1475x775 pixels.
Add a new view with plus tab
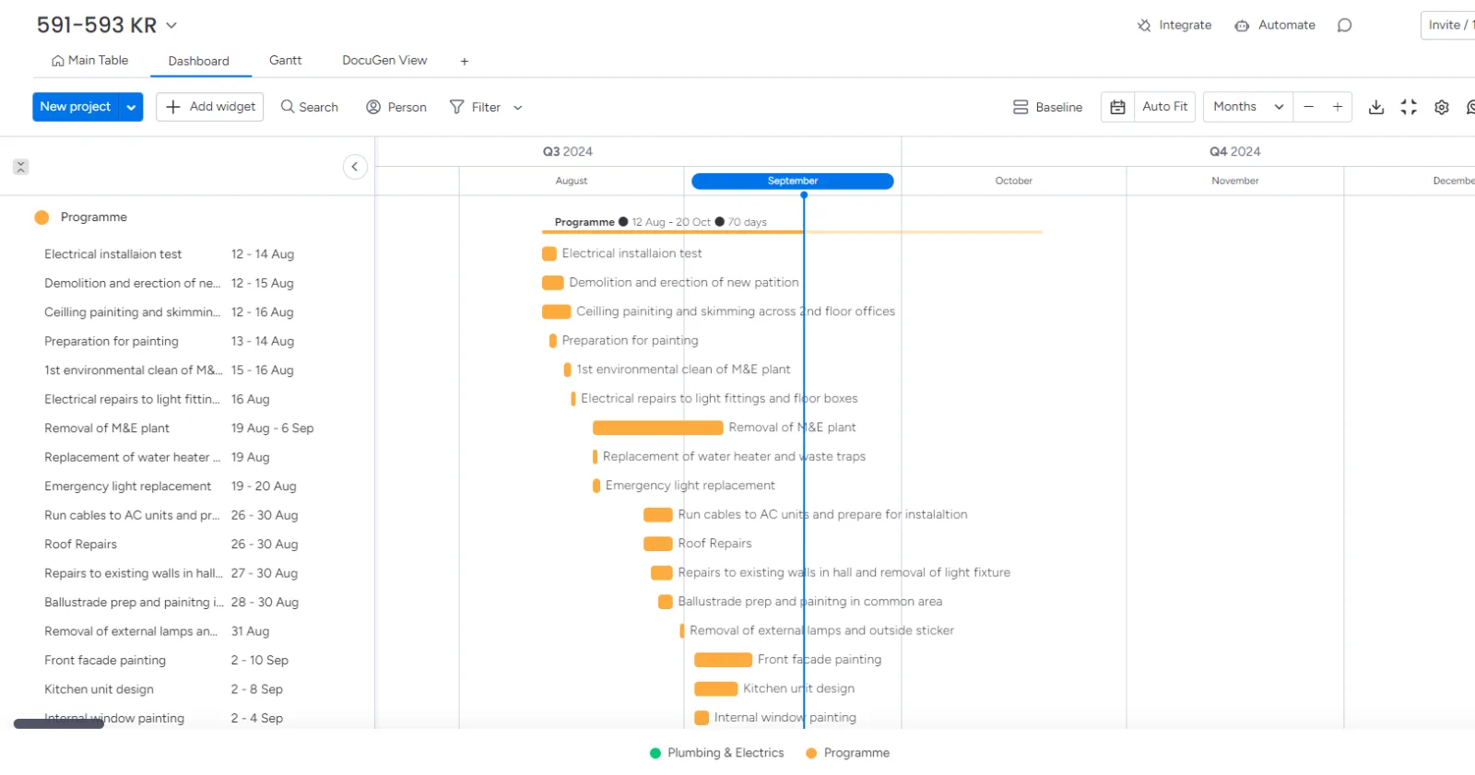point(465,61)
